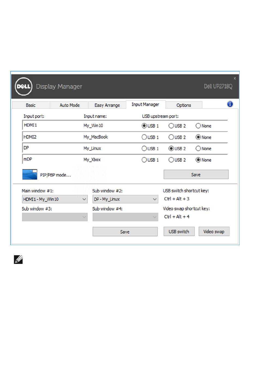The width and height of the screenshot is (259, 375).
Task: Click the HDMI1 input port label
Action: (x=30, y=125)
